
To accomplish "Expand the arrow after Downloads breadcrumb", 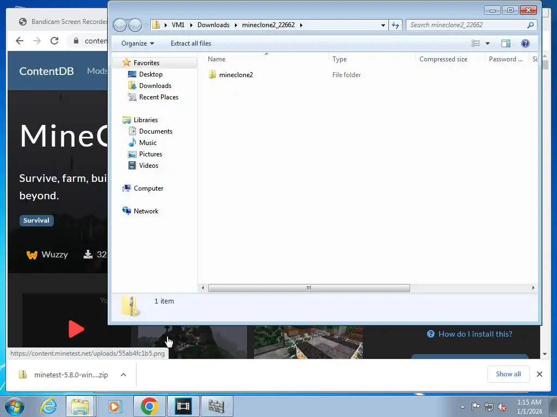I will (x=236, y=25).
